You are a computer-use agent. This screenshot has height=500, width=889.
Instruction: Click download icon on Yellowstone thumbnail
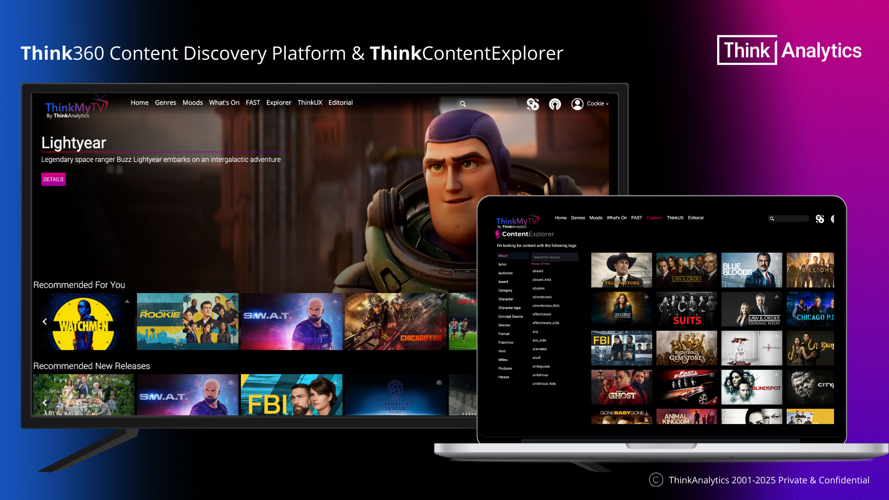point(646,257)
